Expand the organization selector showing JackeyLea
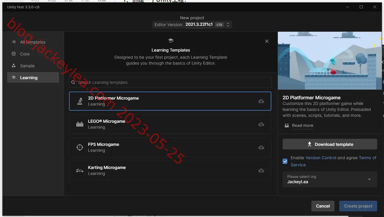Screen dimensions: 384x217 [x=330, y=179]
